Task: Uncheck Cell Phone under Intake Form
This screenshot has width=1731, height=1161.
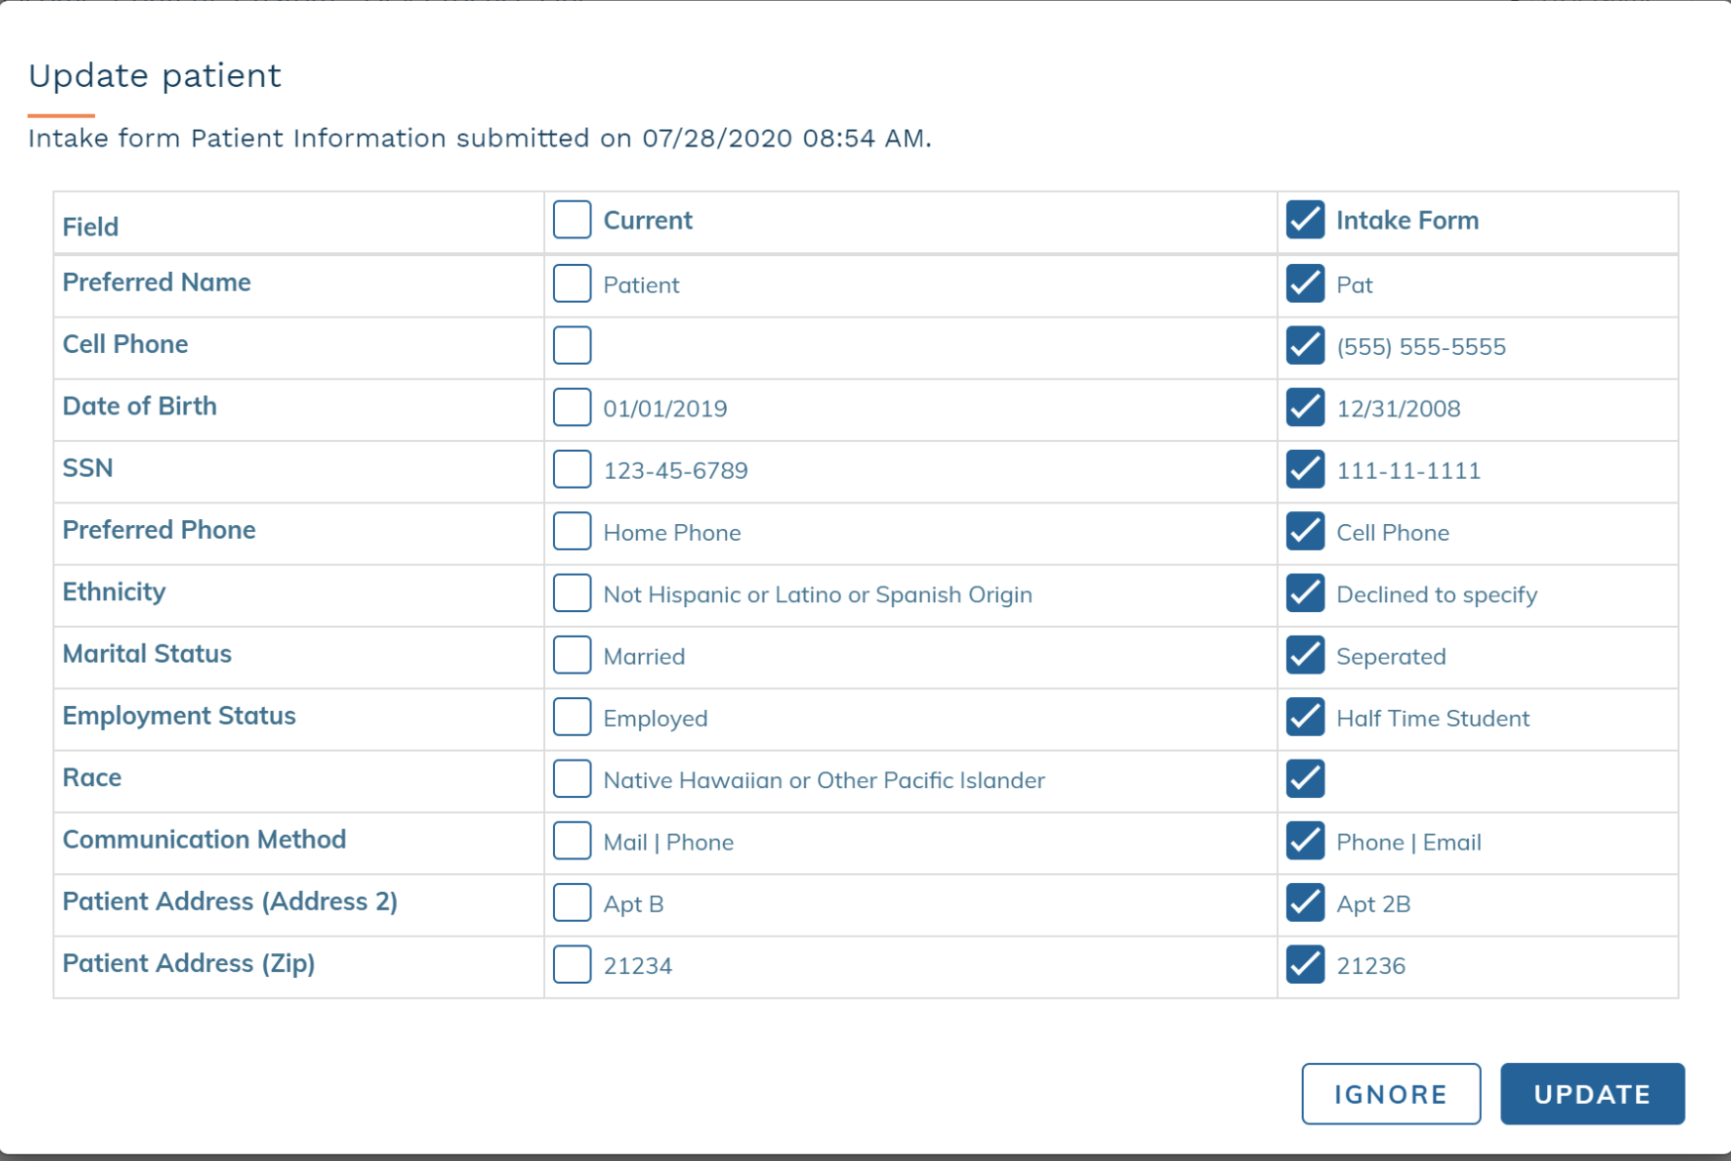Action: pos(1306,531)
